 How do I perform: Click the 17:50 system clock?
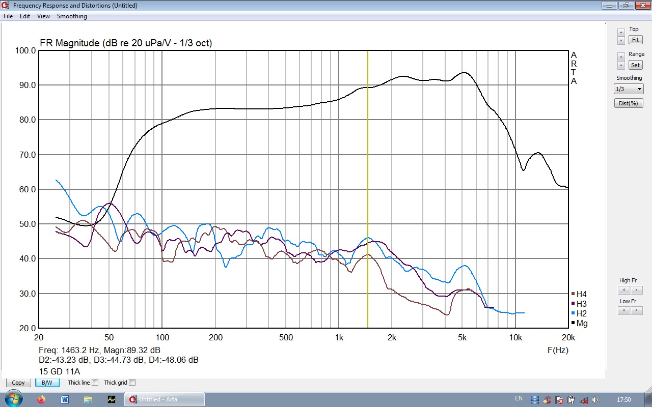pyautogui.click(x=624, y=399)
